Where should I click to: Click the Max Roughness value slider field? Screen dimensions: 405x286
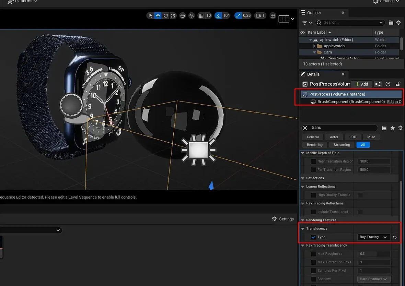pyautogui.click(x=374, y=254)
